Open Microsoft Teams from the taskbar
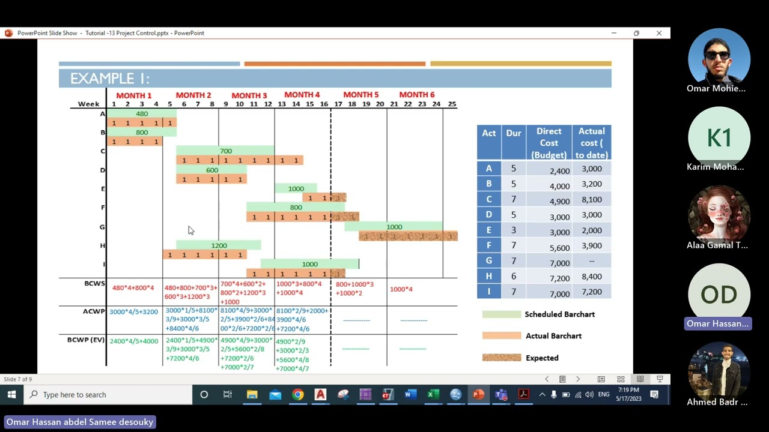This screenshot has height=432, width=769. coord(501,394)
